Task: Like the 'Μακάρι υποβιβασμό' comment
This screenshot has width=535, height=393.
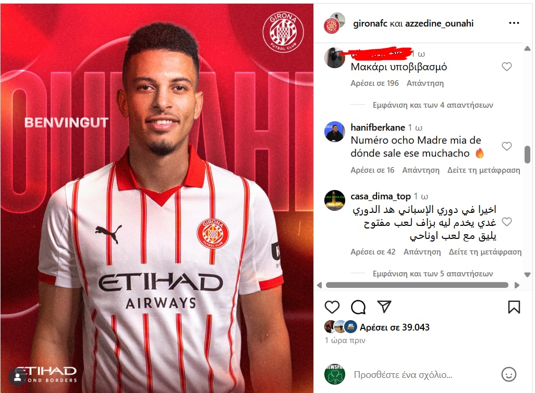Action: click(507, 67)
